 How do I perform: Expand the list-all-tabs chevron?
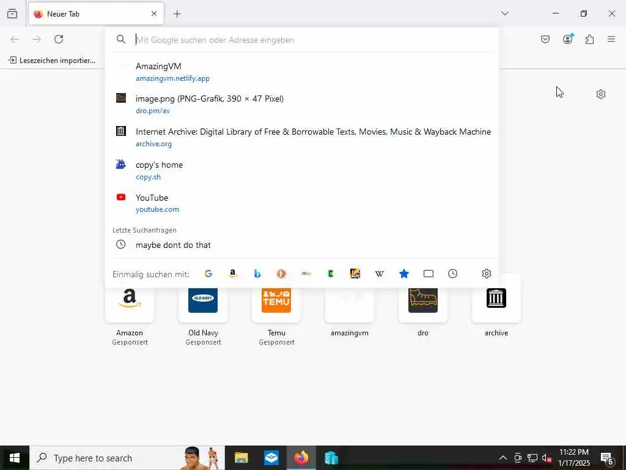505,13
